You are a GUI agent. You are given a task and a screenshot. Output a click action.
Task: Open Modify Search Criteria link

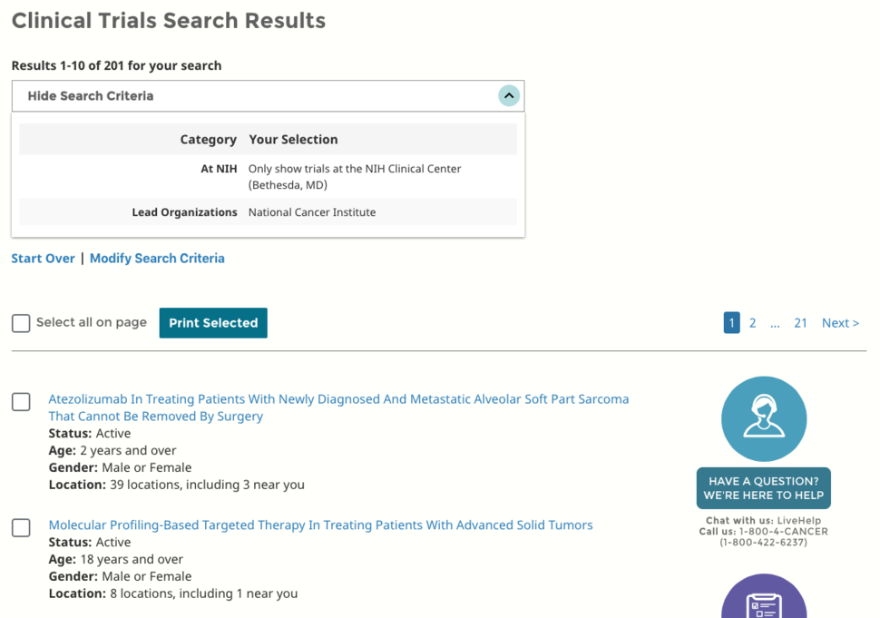coord(157,259)
